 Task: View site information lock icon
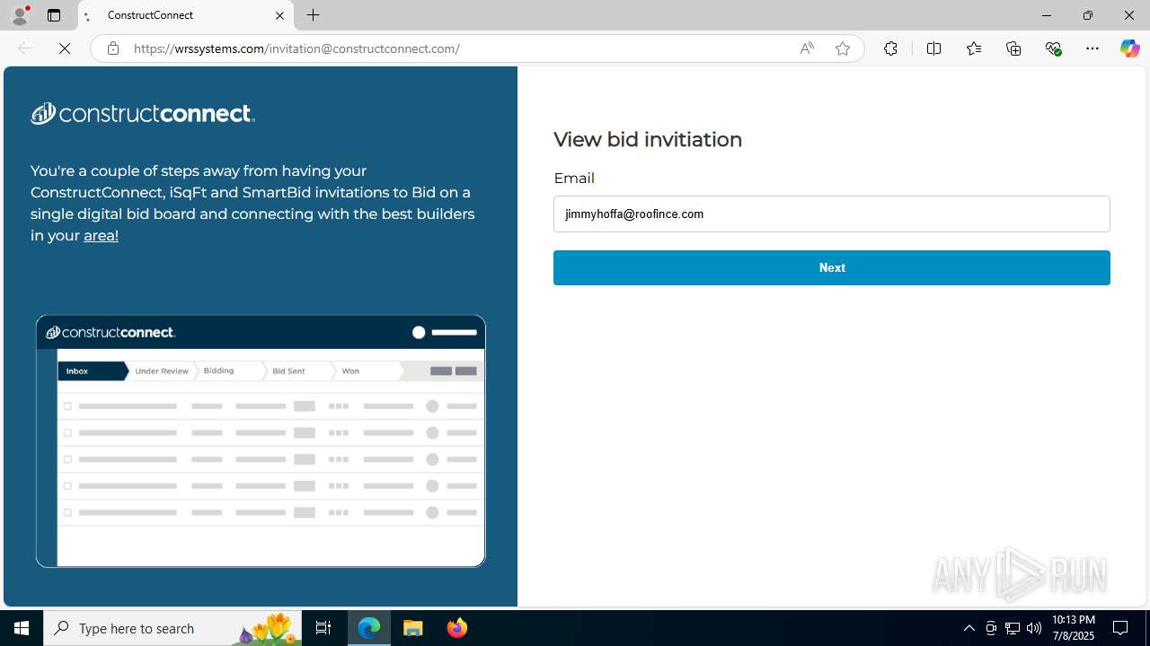click(x=112, y=48)
